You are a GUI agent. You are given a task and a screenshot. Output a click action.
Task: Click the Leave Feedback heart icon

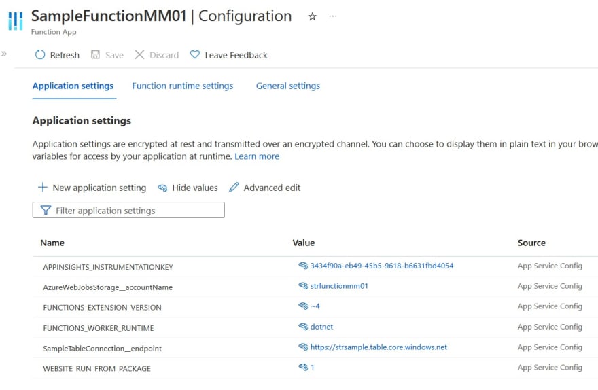(x=195, y=55)
